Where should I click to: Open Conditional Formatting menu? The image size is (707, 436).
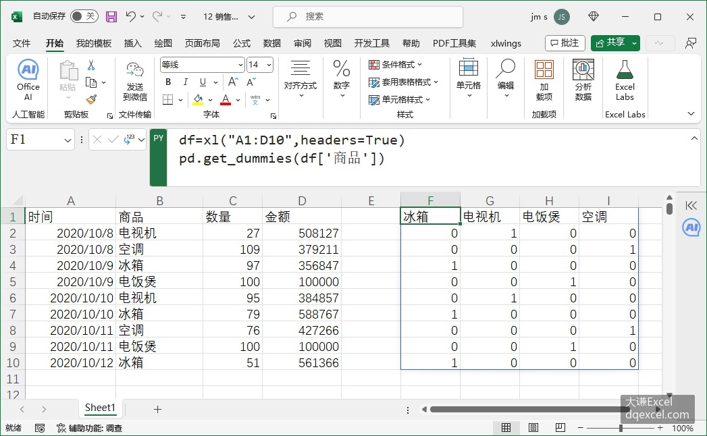click(396, 65)
